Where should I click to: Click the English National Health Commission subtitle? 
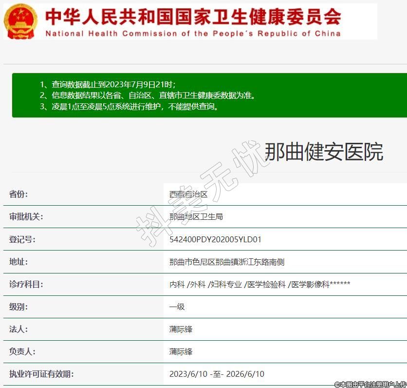pos(193,34)
